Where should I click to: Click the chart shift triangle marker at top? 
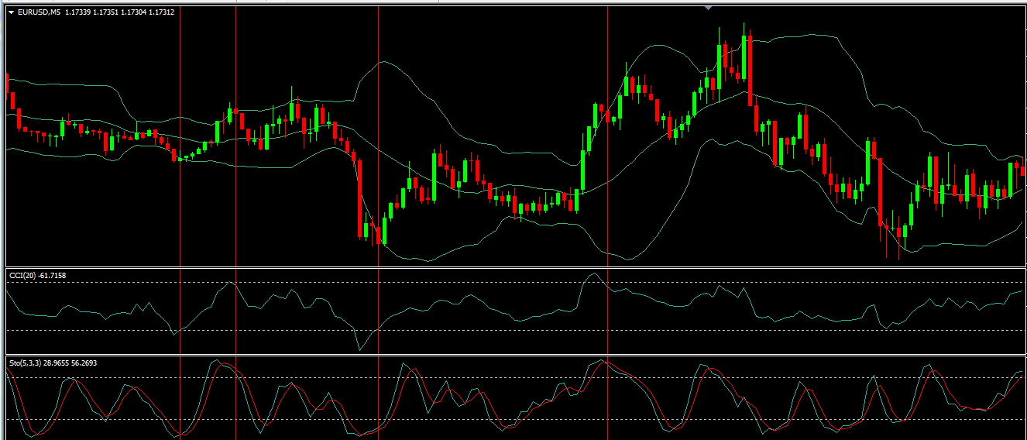707,8
